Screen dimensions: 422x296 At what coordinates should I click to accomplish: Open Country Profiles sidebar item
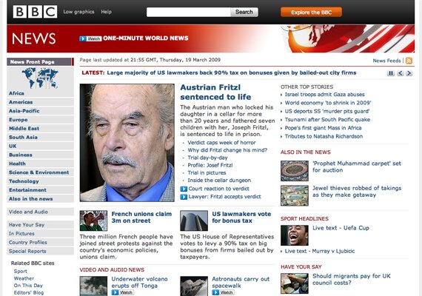coord(40,243)
